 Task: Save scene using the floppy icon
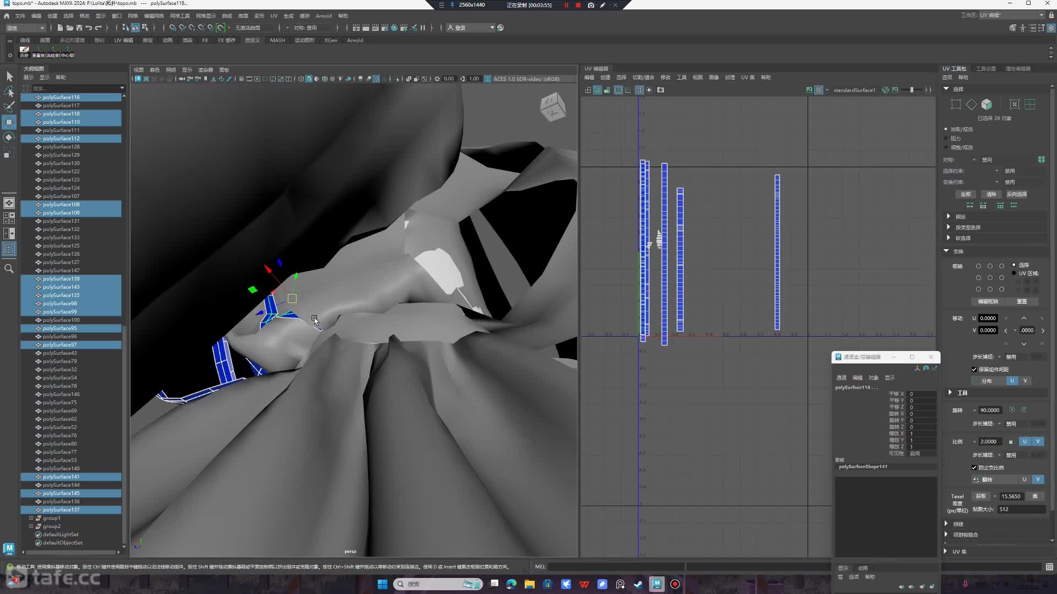point(79,28)
